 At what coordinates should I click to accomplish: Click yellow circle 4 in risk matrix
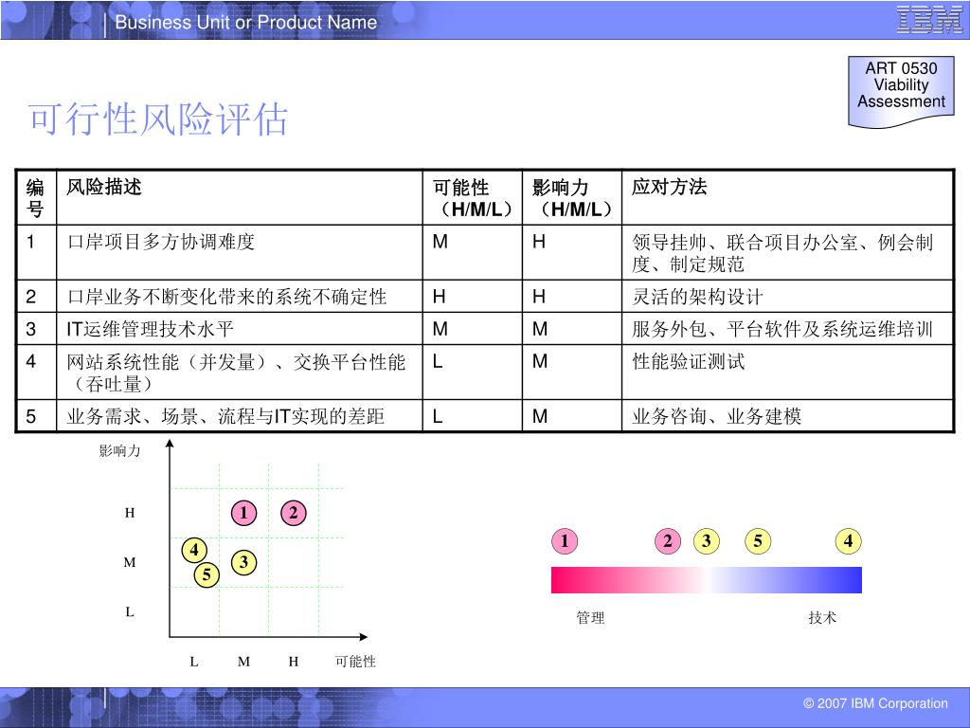194,550
